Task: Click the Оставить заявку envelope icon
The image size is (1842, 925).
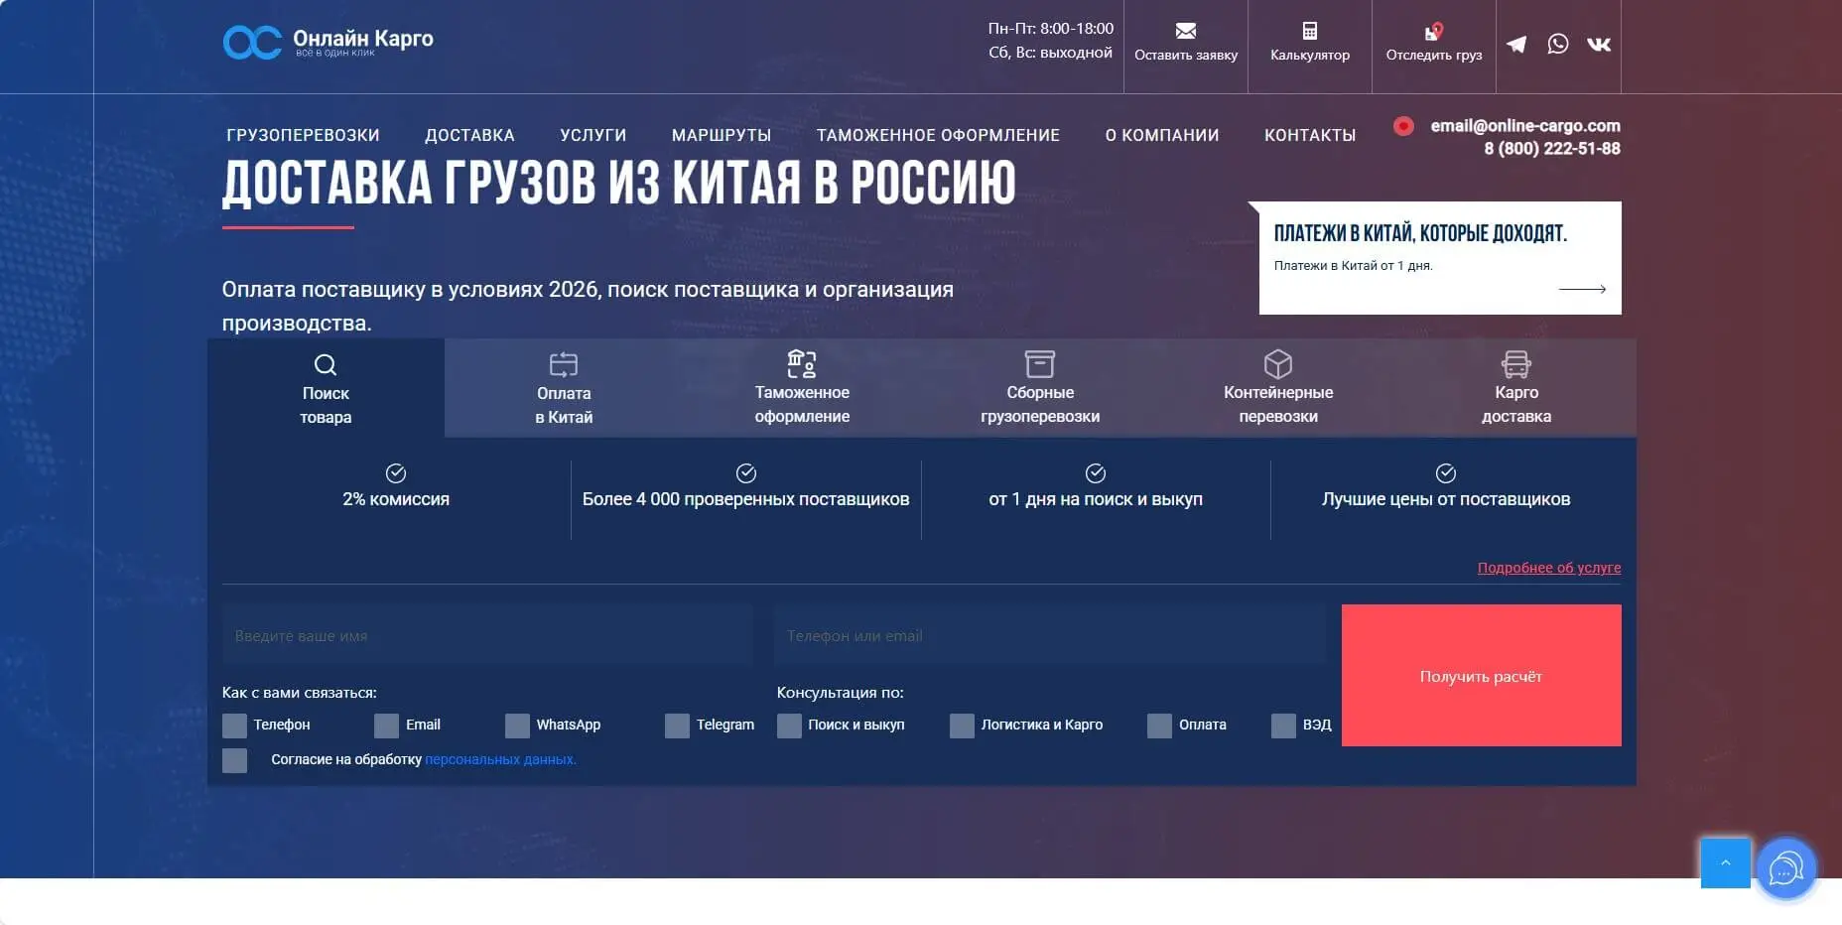Action: (1185, 32)
